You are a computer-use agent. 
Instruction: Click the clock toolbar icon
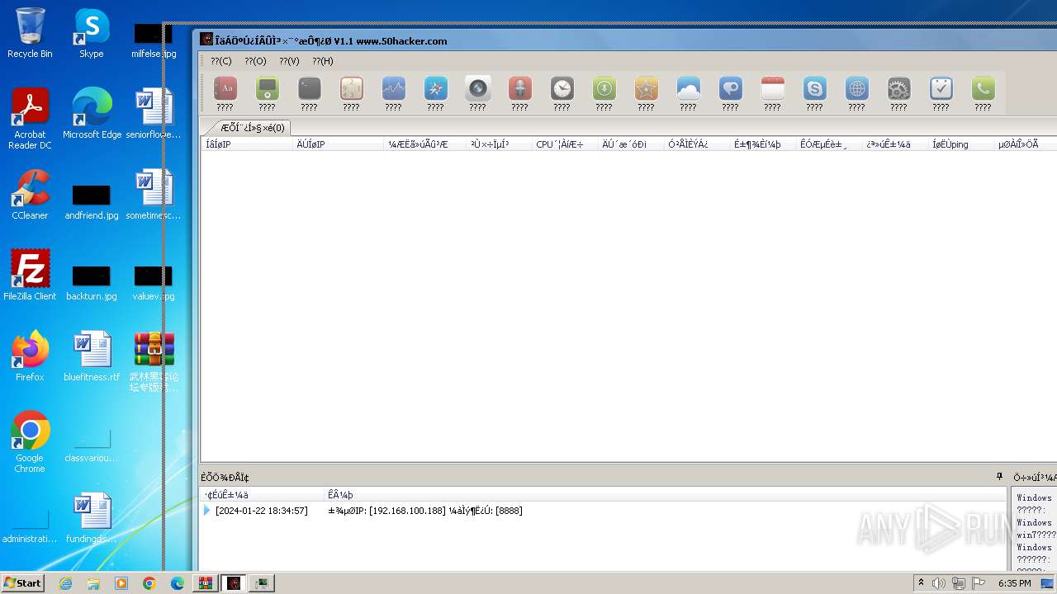pos(562,88)
